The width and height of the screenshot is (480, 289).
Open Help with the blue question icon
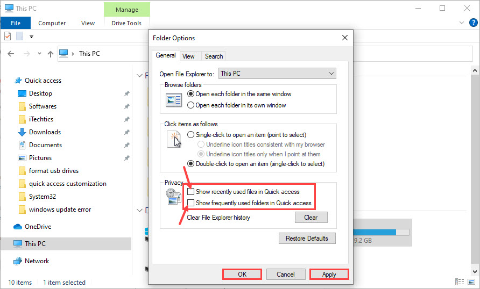point(473,23)
